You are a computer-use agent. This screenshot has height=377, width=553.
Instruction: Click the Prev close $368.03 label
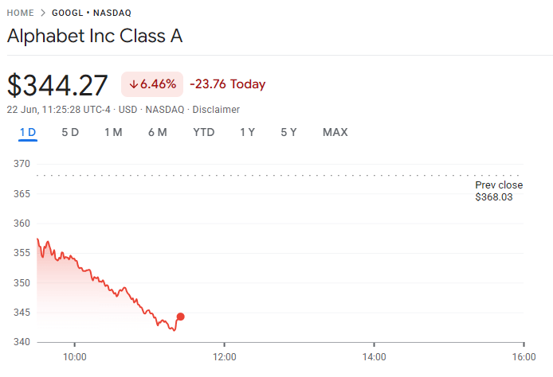click(x=499, y=191)
